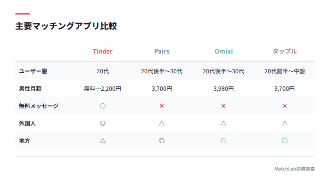This screenshot has width=330, height=186.
Task: Select the Tinder column header
Action: 103,51
